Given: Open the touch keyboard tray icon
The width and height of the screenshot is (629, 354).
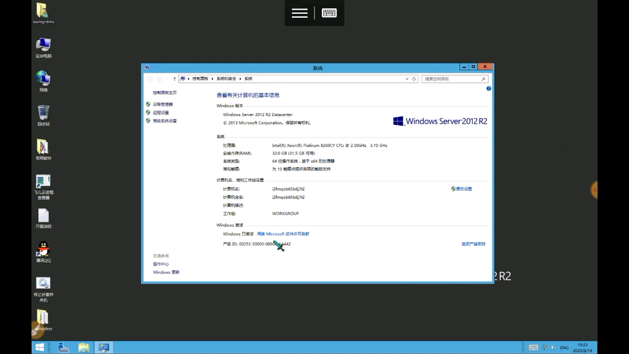Looking at the screenshot, I should (x=533, y=348).
